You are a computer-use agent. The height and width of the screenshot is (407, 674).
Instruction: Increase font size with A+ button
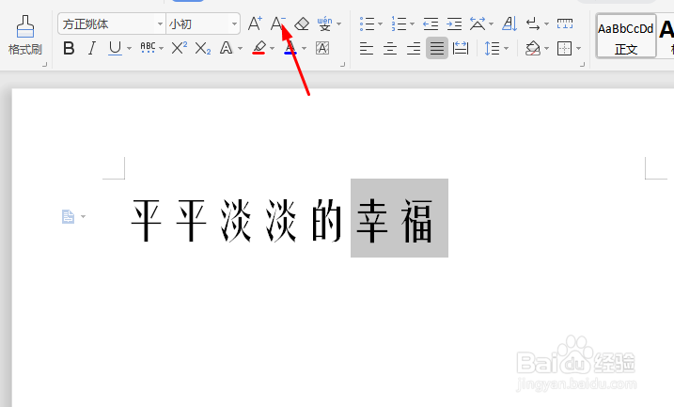point(255,23)
